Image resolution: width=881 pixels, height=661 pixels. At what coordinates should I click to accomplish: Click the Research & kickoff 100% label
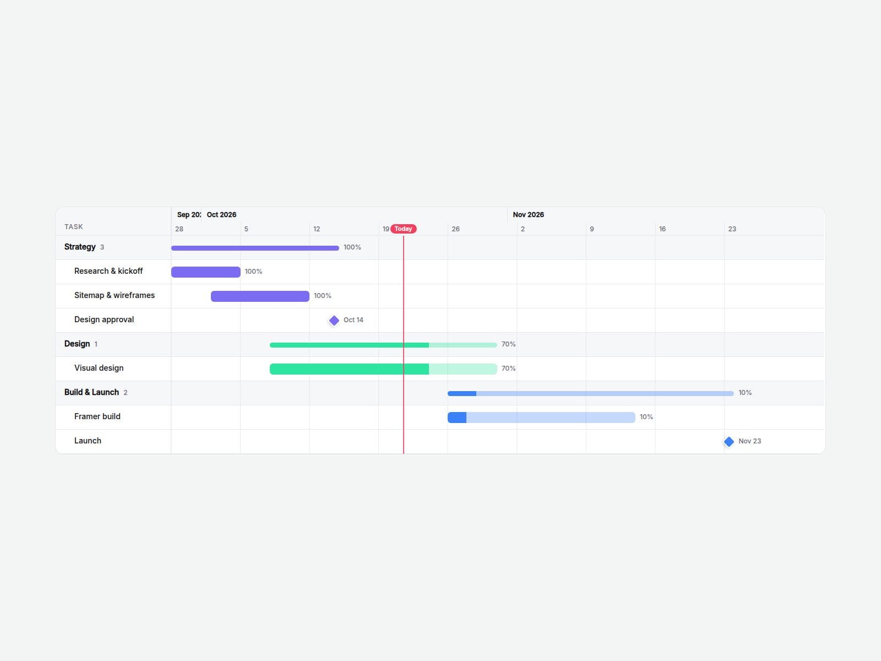254,272
